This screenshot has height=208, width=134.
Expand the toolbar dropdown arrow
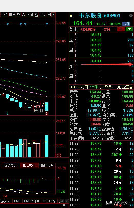coord(53,15)
